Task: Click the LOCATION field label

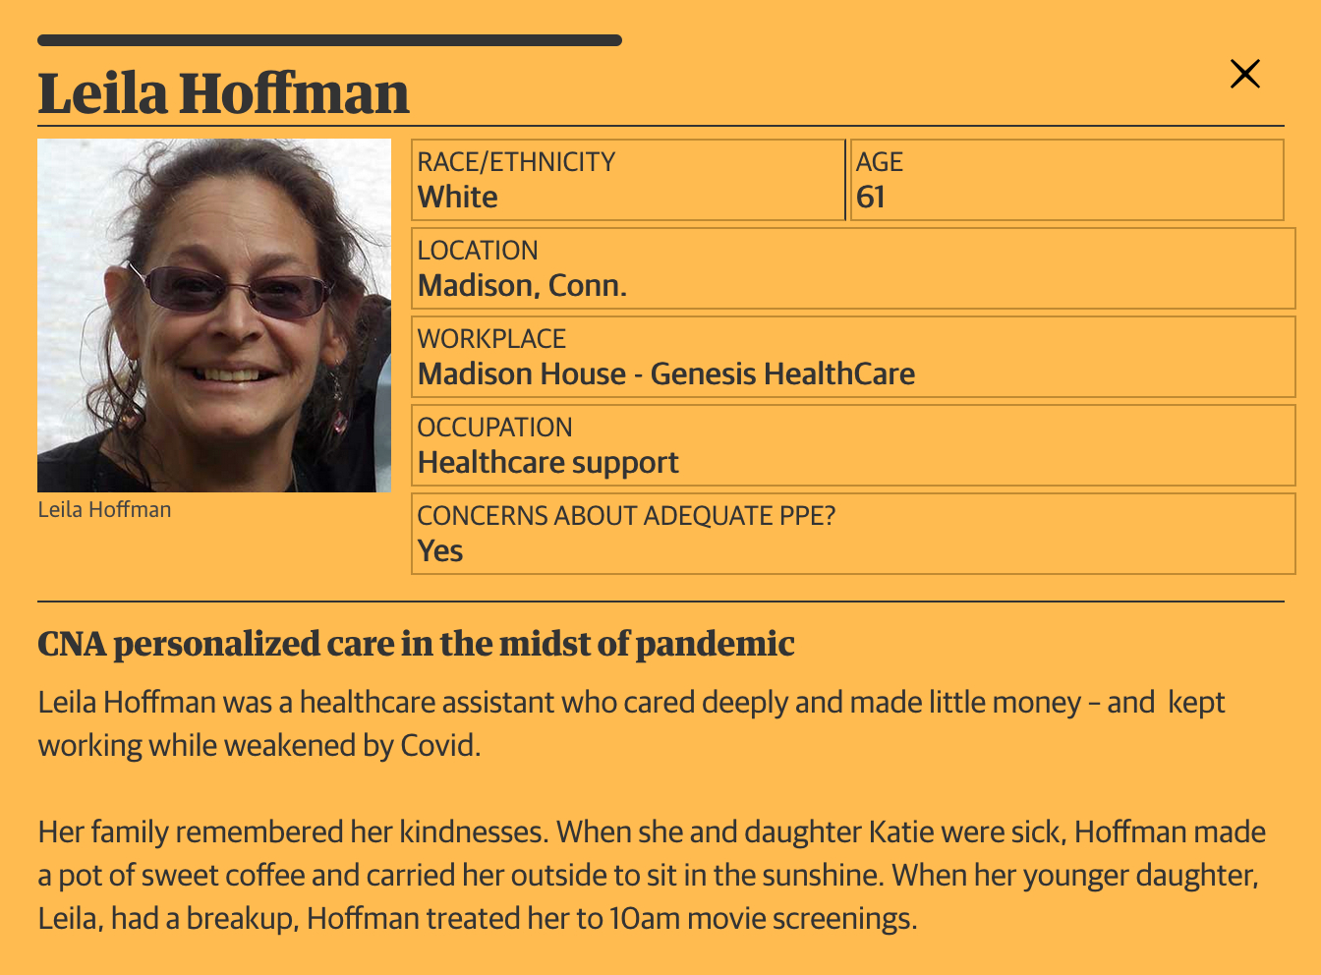Action: pos(478,251)
